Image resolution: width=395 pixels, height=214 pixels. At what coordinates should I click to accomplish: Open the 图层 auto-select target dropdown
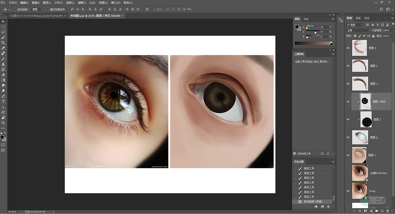pos(37,10)
